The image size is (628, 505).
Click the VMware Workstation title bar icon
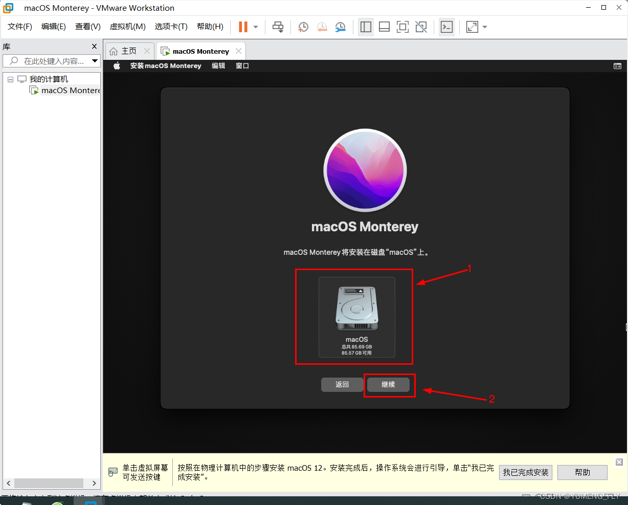tap(9, 8)
